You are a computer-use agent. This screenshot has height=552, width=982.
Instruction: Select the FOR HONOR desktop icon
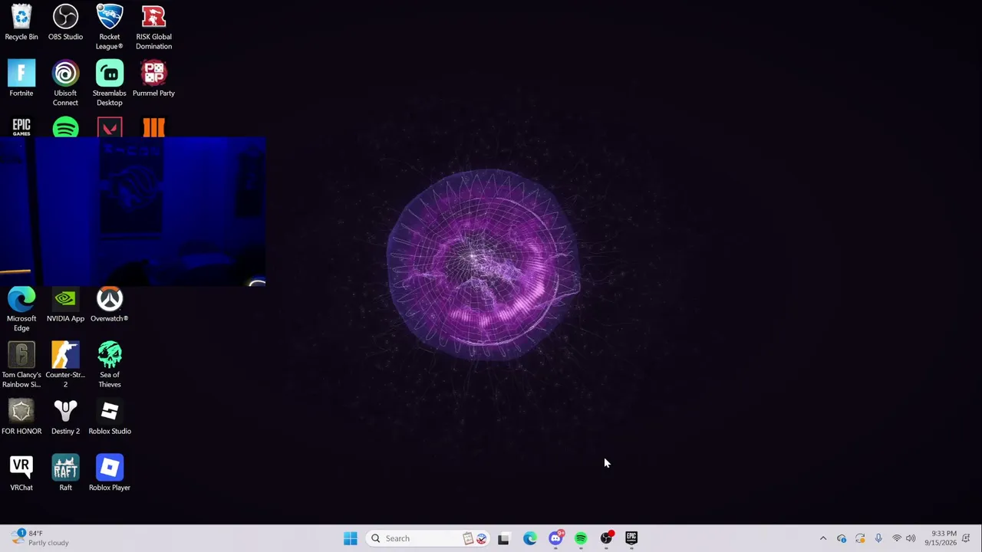point(21,417)
